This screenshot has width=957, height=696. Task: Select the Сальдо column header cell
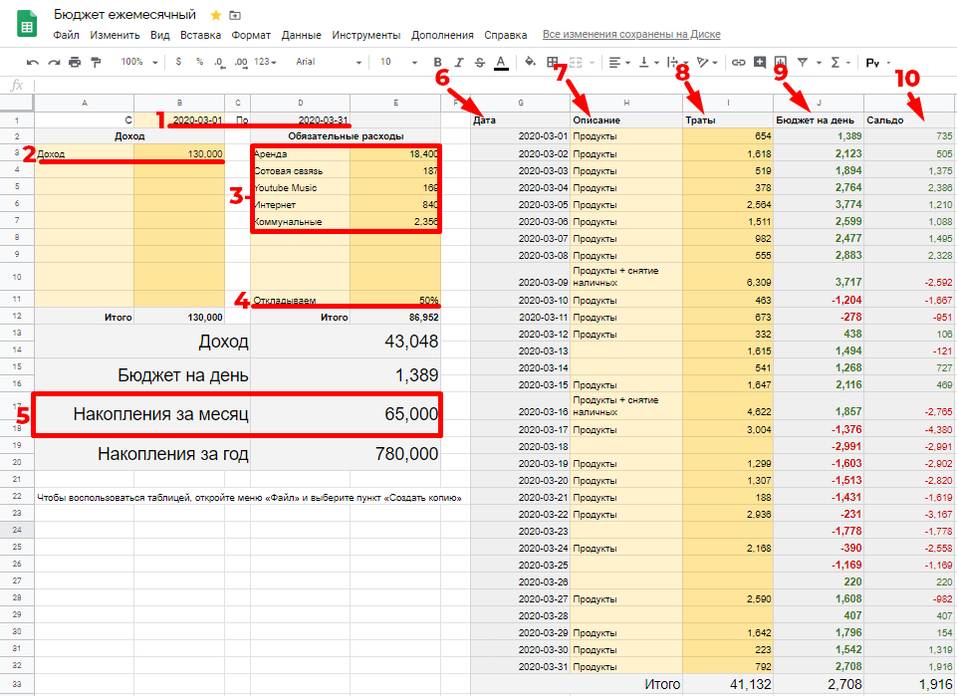point(909,120)
